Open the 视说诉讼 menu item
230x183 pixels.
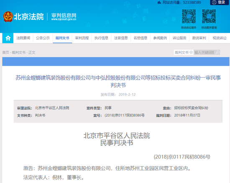pos(220,38)
